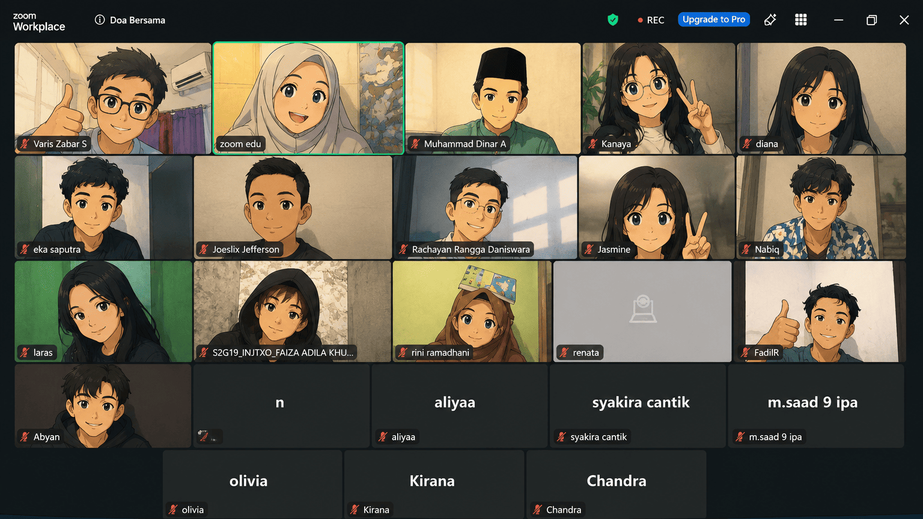Select the zoom edu active speaker video
The image size is (923, 519).
(x=308, y=99)
